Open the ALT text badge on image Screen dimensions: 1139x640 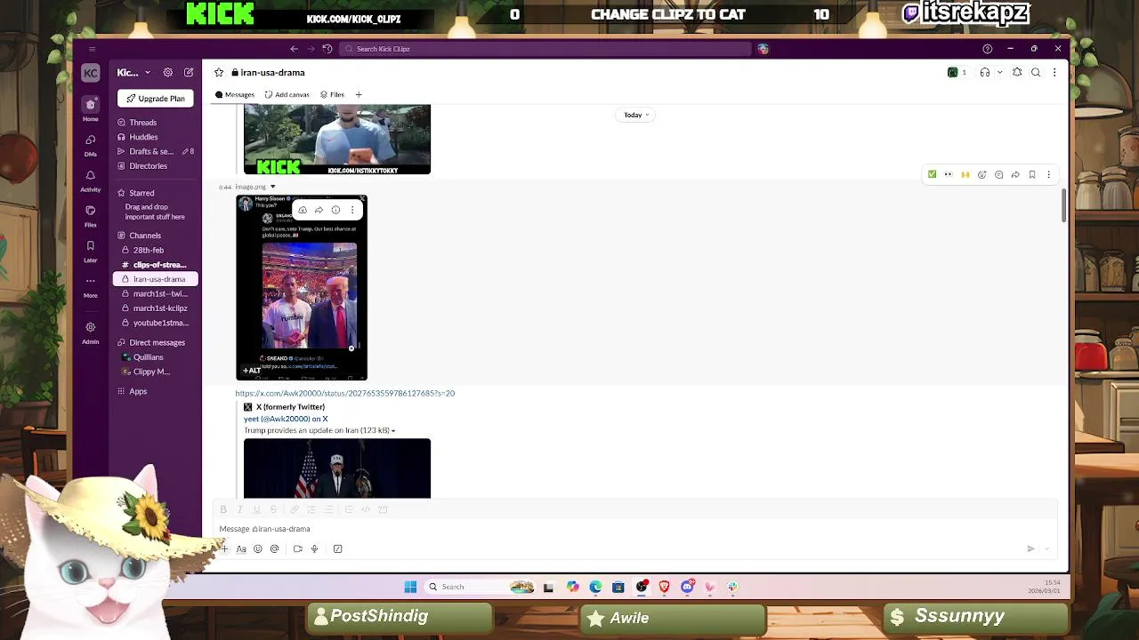pyautogui.click(x=253, y=371)
